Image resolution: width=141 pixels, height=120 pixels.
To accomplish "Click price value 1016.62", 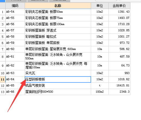I will [124, 79].
